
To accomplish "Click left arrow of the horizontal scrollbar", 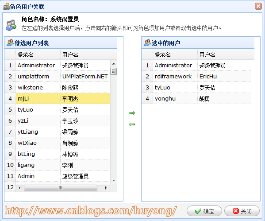I will 19,188.
